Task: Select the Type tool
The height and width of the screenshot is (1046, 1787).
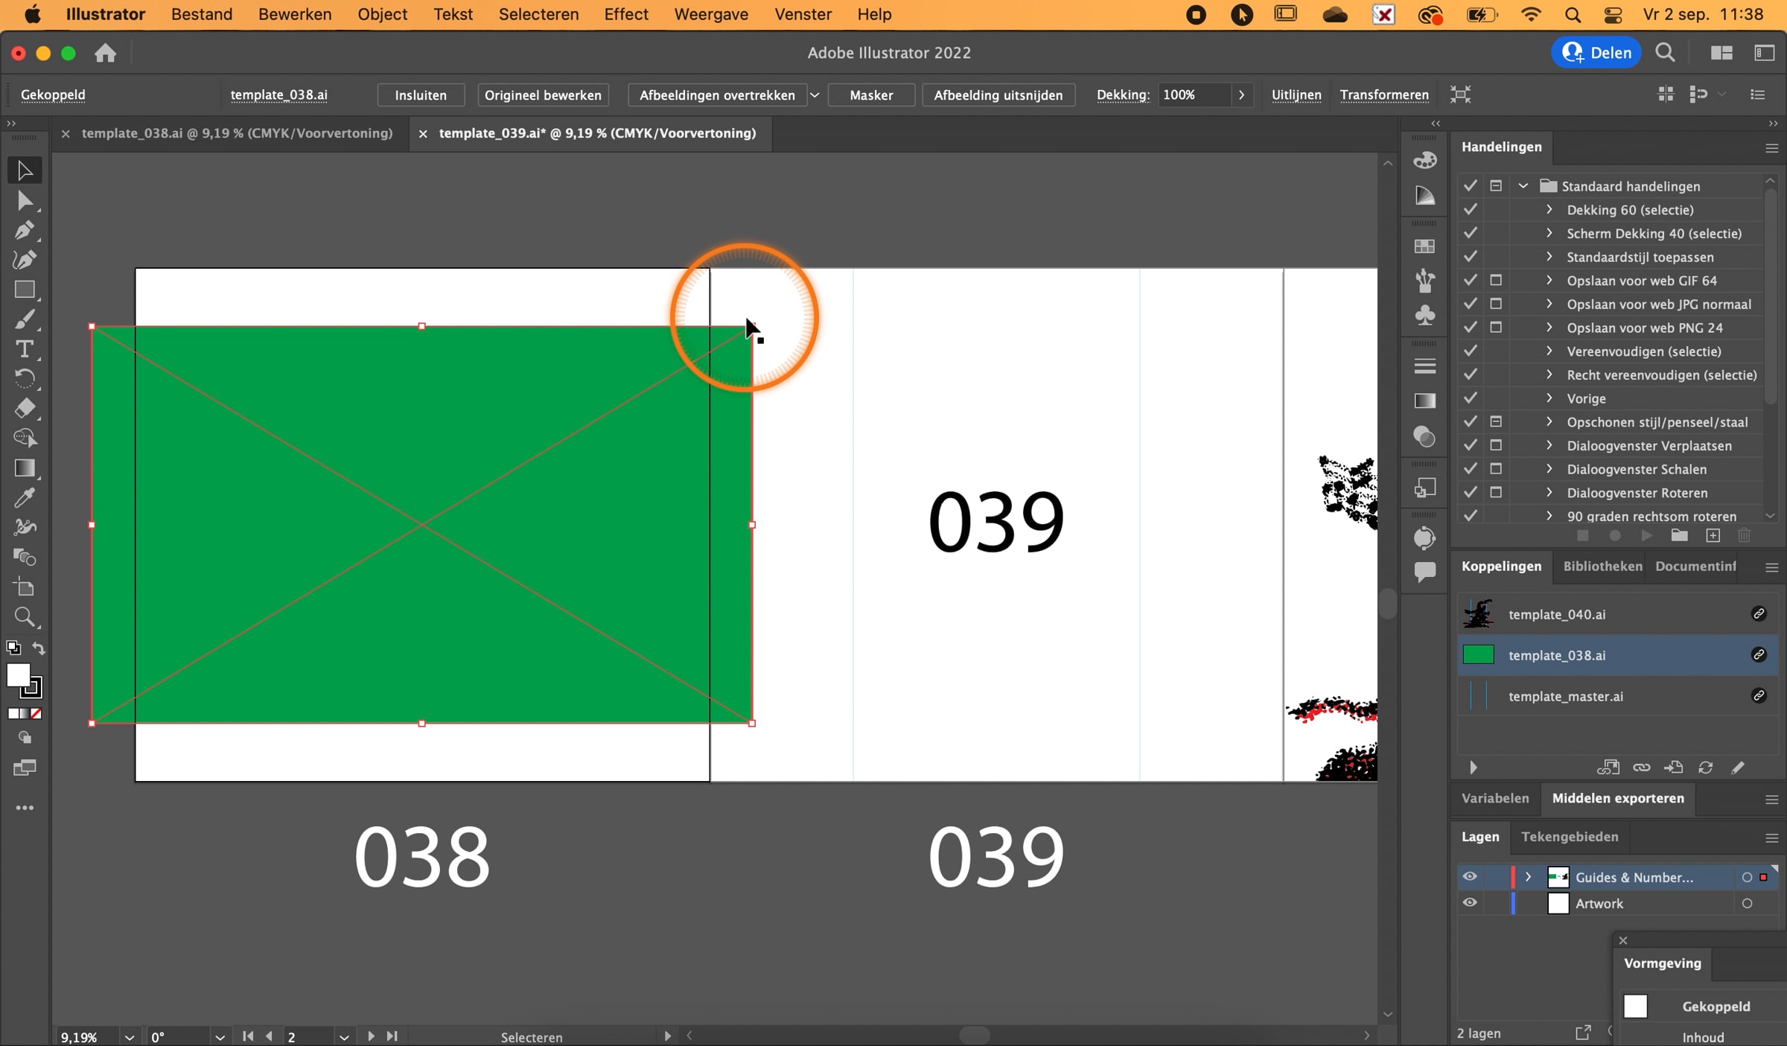Action: [x=24, y=349]
